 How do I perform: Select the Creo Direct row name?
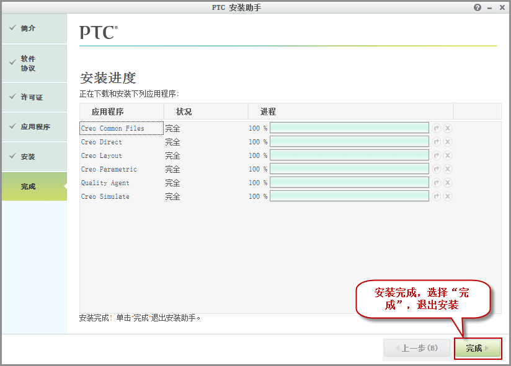point(101,142)
